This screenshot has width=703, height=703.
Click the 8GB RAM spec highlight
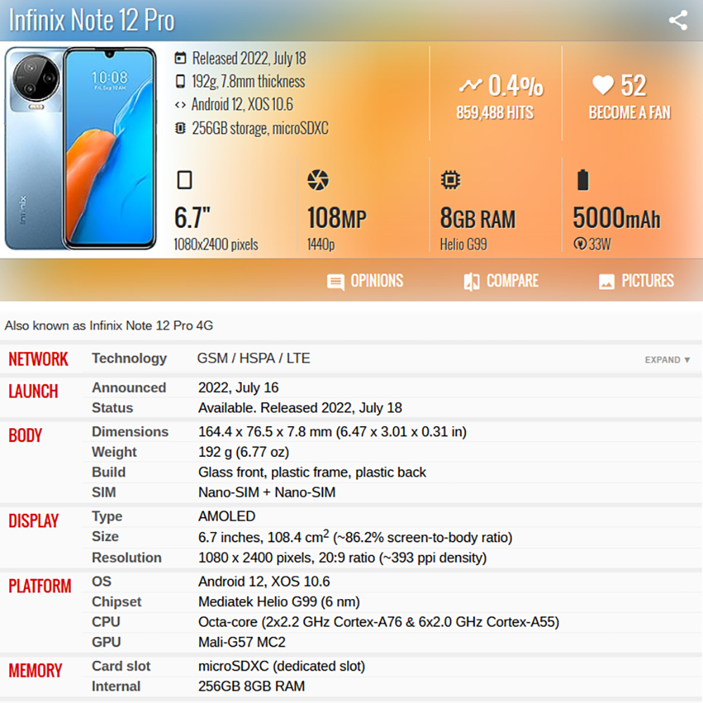[x=478, y=218]
